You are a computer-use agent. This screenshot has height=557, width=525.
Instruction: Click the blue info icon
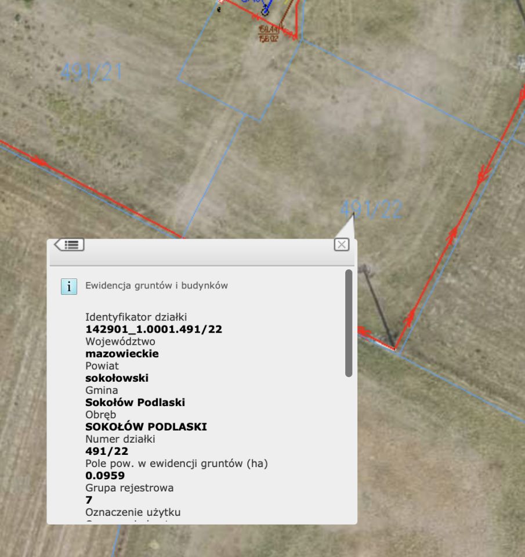[69, 286]
